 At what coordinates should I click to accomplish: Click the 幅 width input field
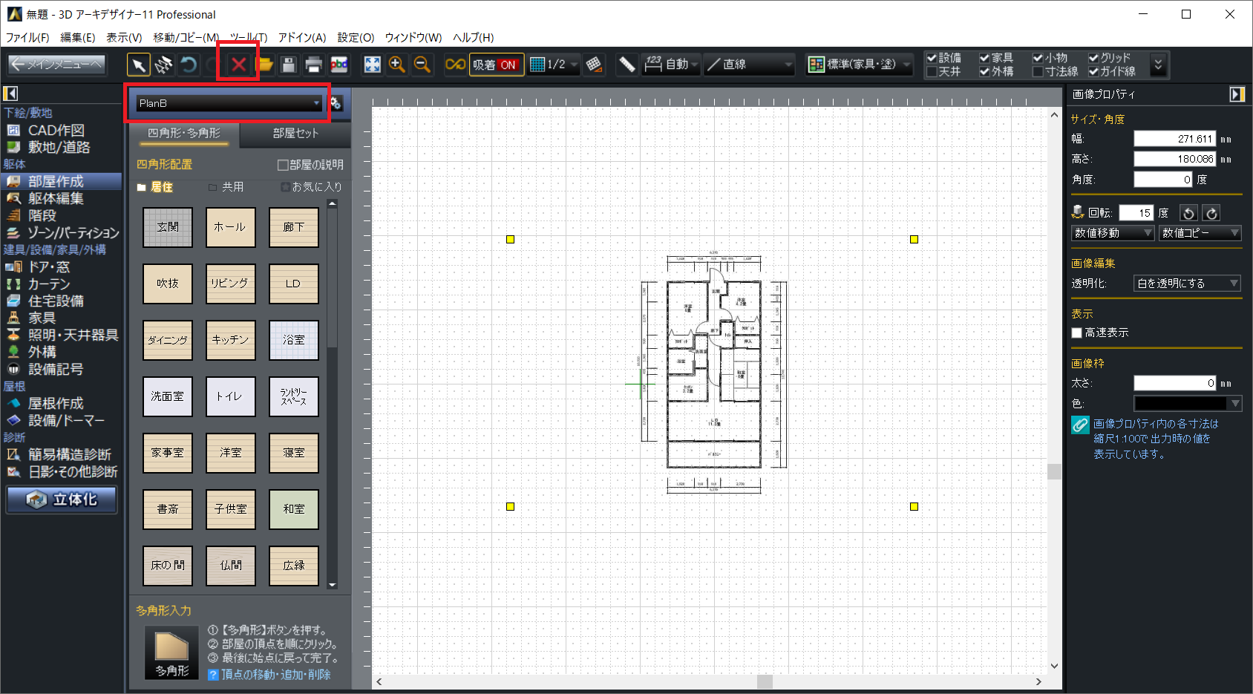coord(1174,139)
